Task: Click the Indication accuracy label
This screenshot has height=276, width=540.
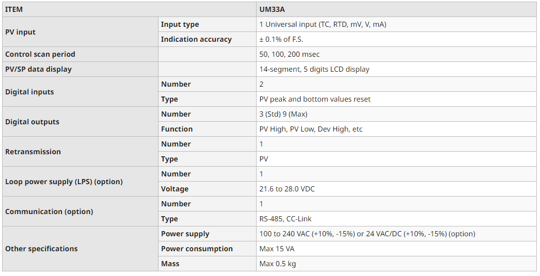Action: tap(196, 39)
